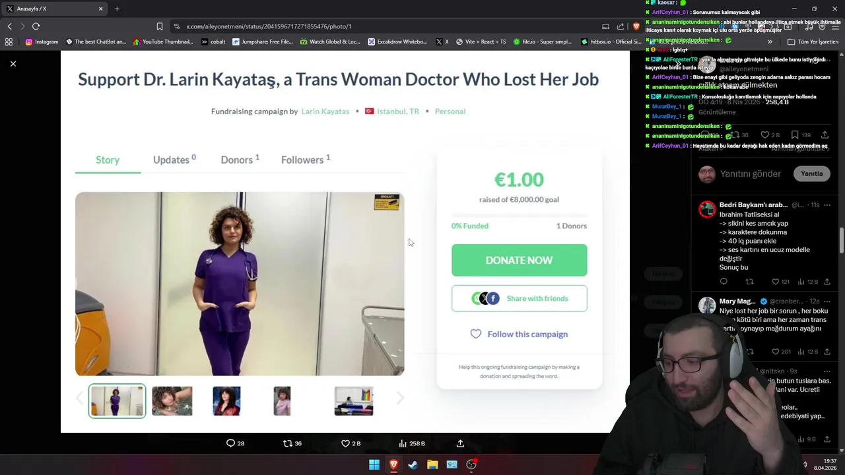Click the Istanbul, TR location link
Viewport: 845px width, 475px height.
coord(397,111)
